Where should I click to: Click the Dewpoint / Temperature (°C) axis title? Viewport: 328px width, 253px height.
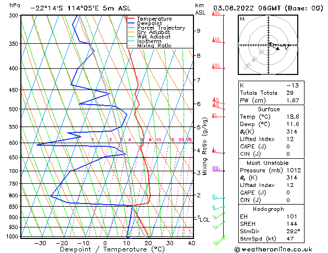click(112, 249)
